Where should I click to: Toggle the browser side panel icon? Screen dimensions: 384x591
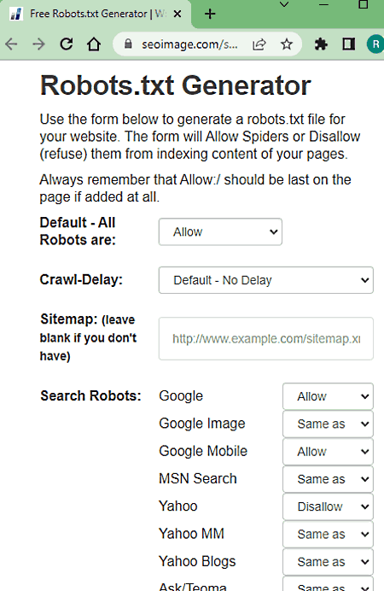coord(349,44)
